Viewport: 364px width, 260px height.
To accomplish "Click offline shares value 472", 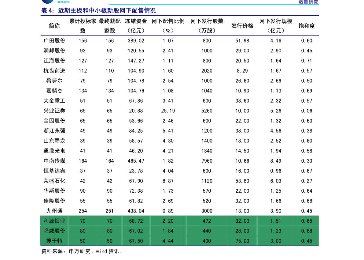I will (x=207, y=221).
